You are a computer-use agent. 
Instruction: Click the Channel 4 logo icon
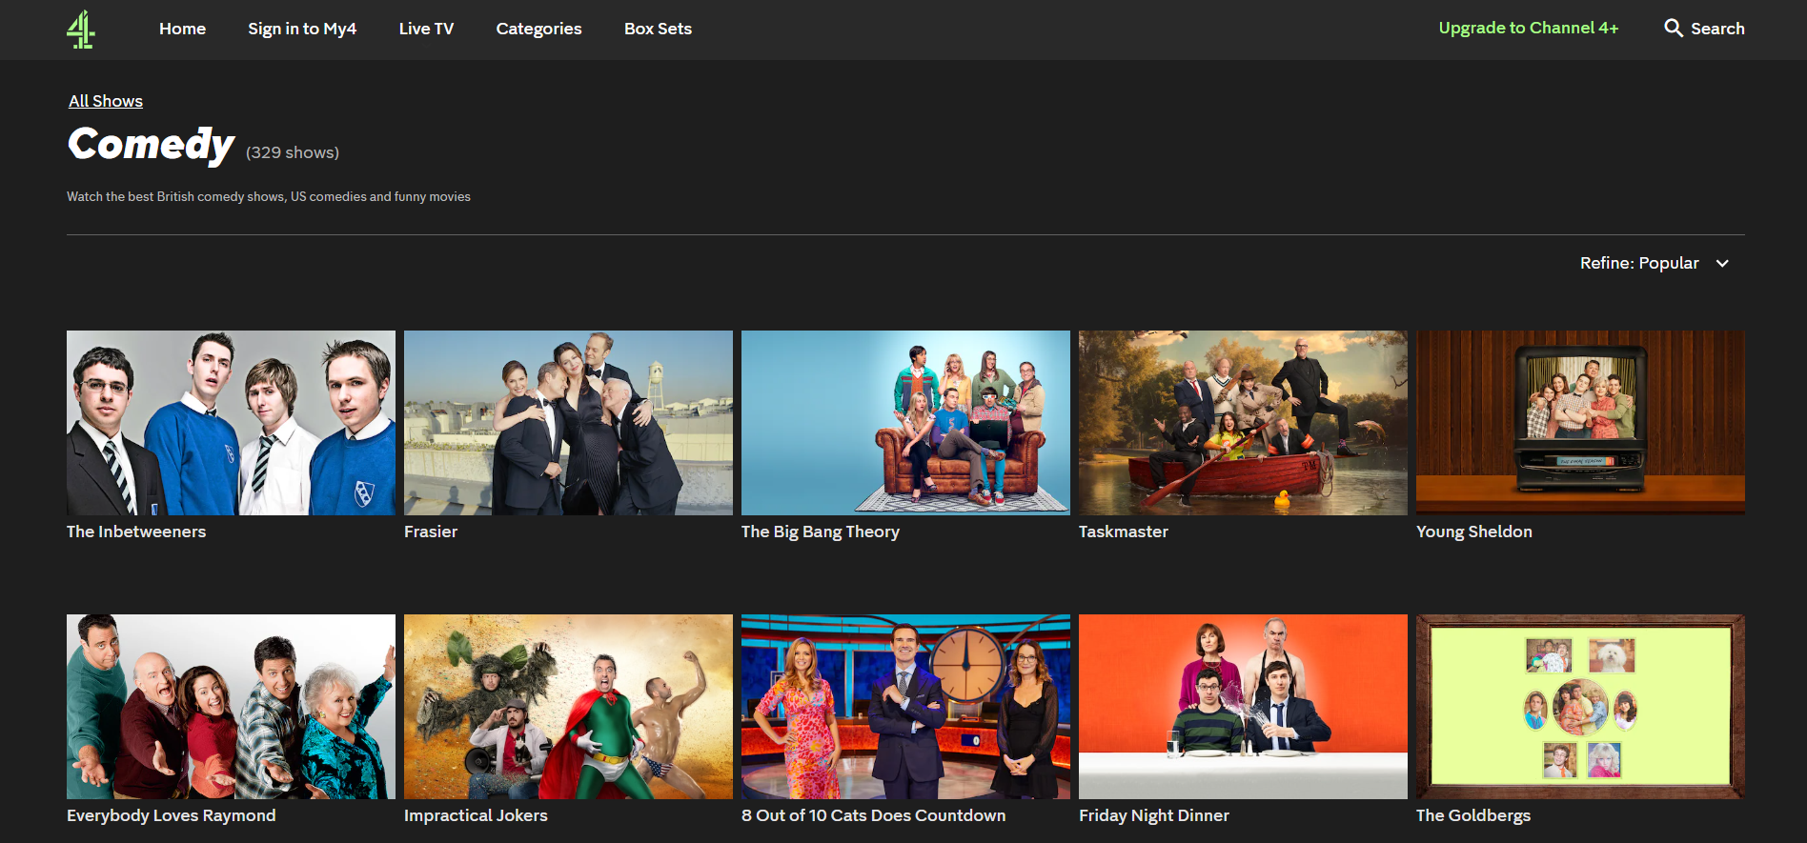click(81, 30)
